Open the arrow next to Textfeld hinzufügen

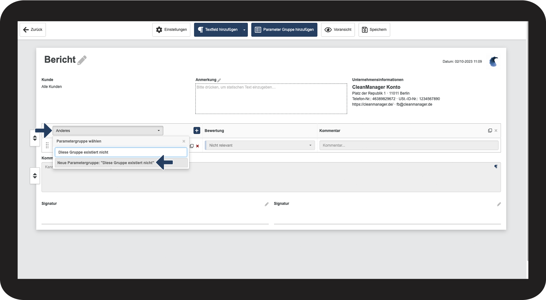point(244,30)
